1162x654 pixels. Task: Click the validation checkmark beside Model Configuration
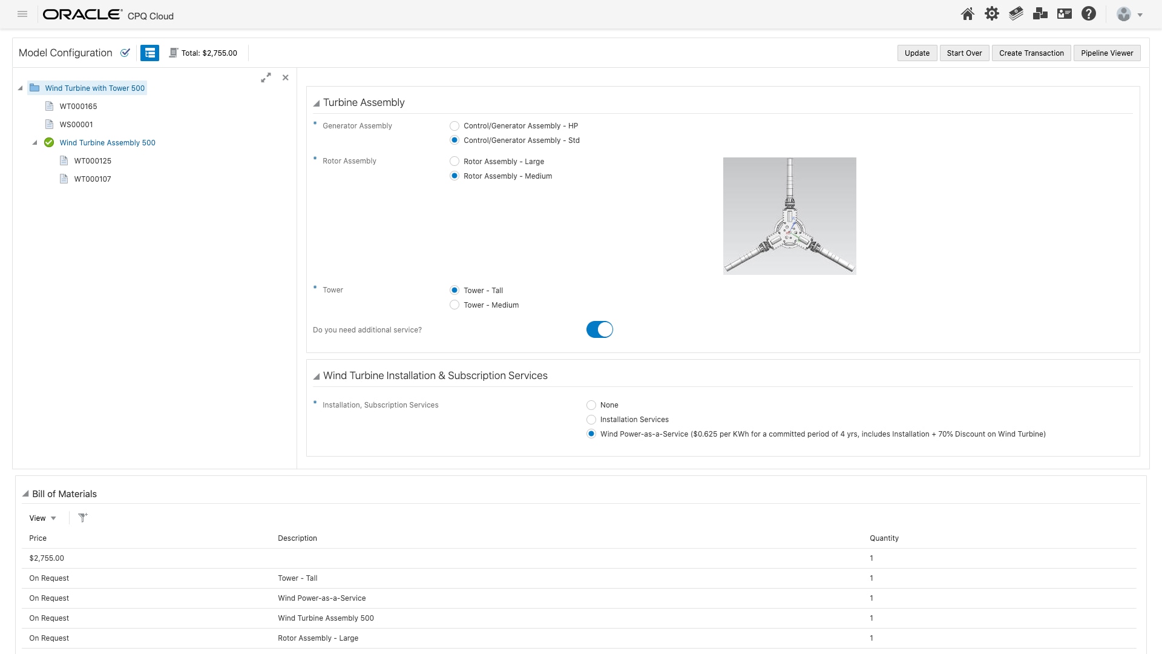point(125,53)
